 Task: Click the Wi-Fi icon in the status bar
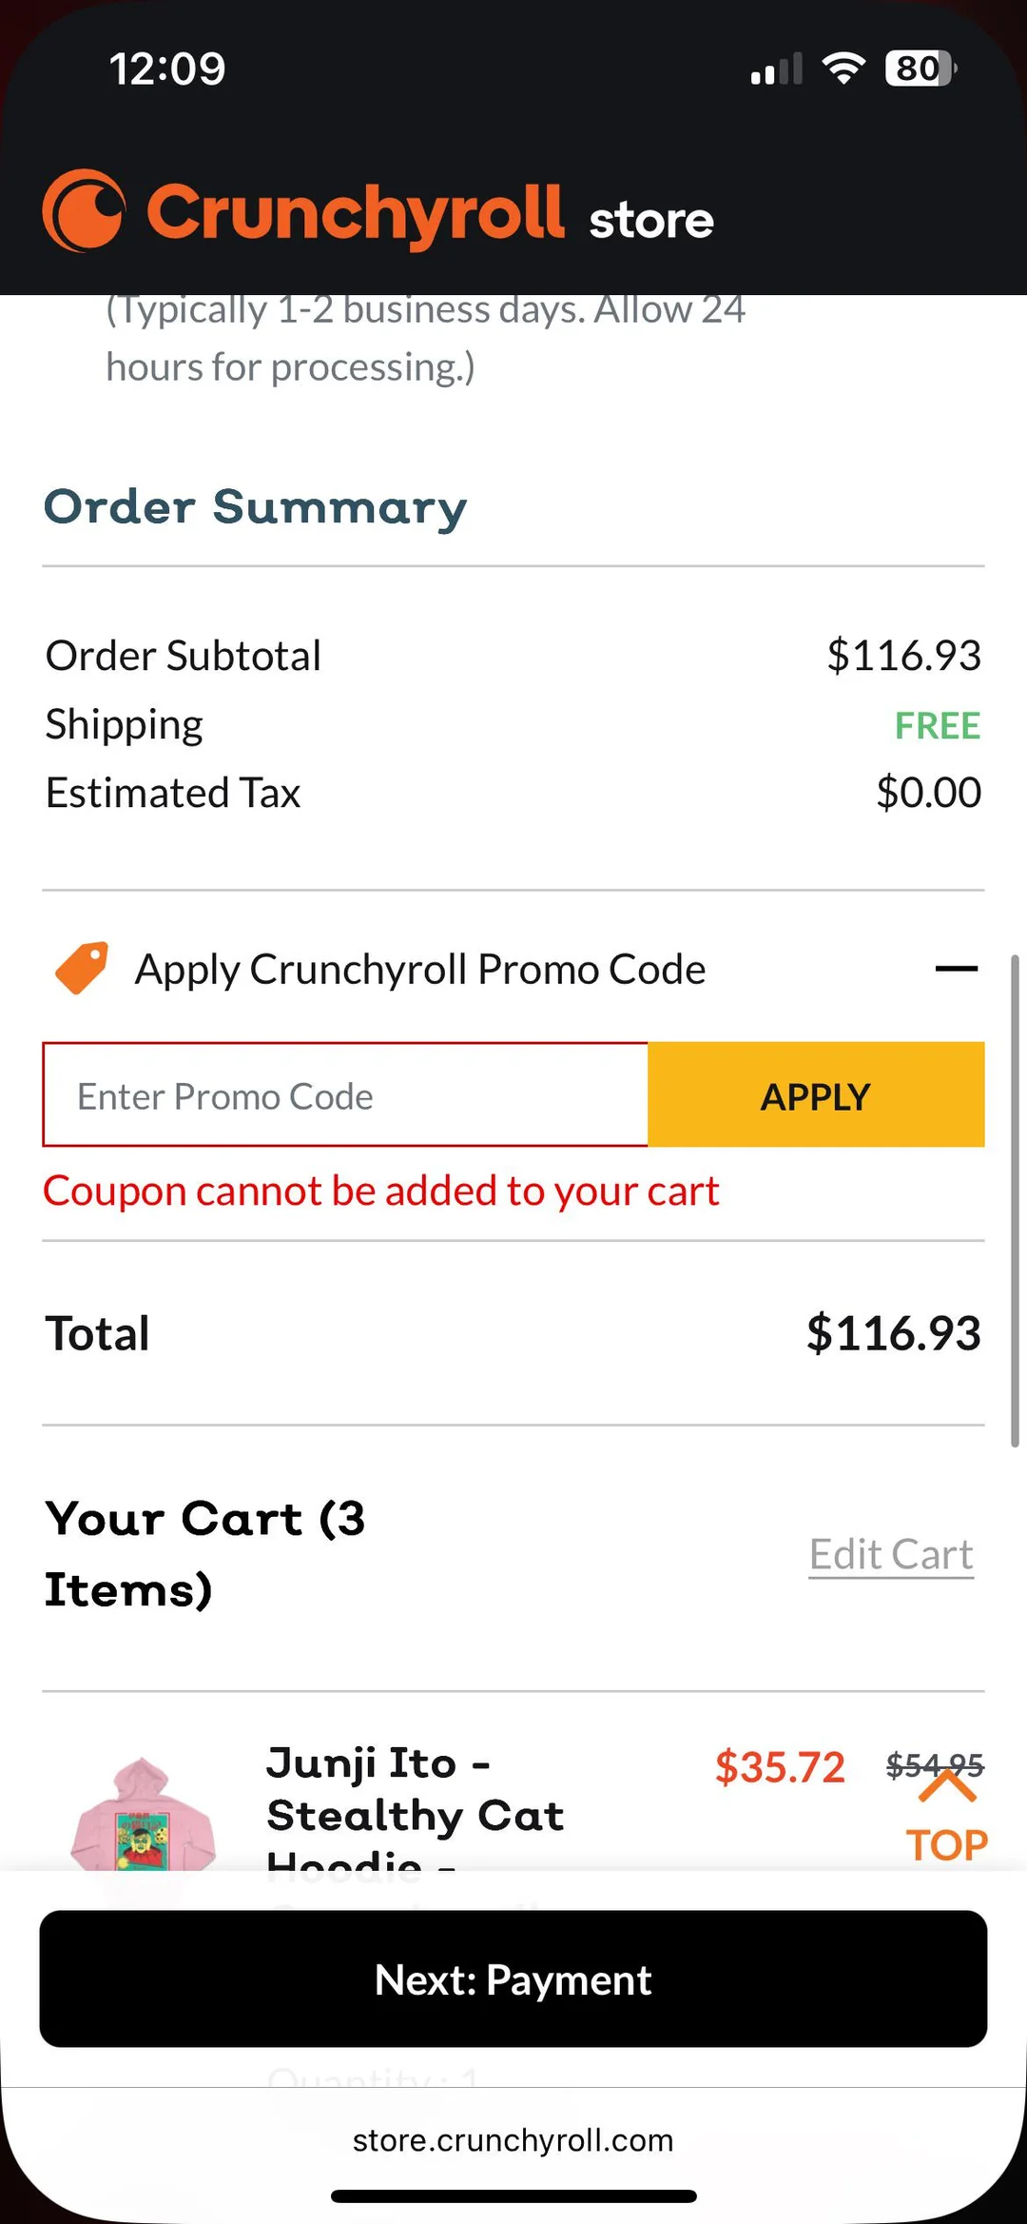click(844, 67)
